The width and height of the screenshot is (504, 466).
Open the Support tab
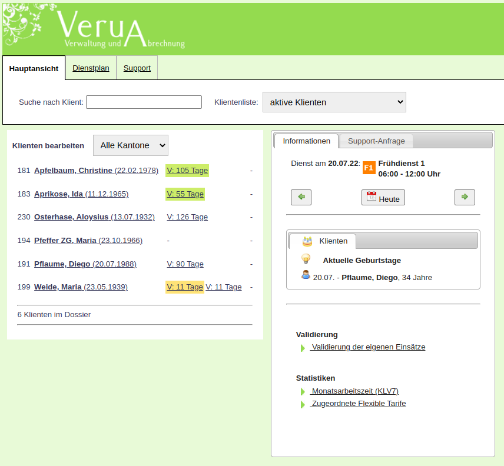[x=137, y=68]
